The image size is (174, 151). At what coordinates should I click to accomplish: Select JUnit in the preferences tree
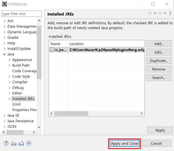16,104
